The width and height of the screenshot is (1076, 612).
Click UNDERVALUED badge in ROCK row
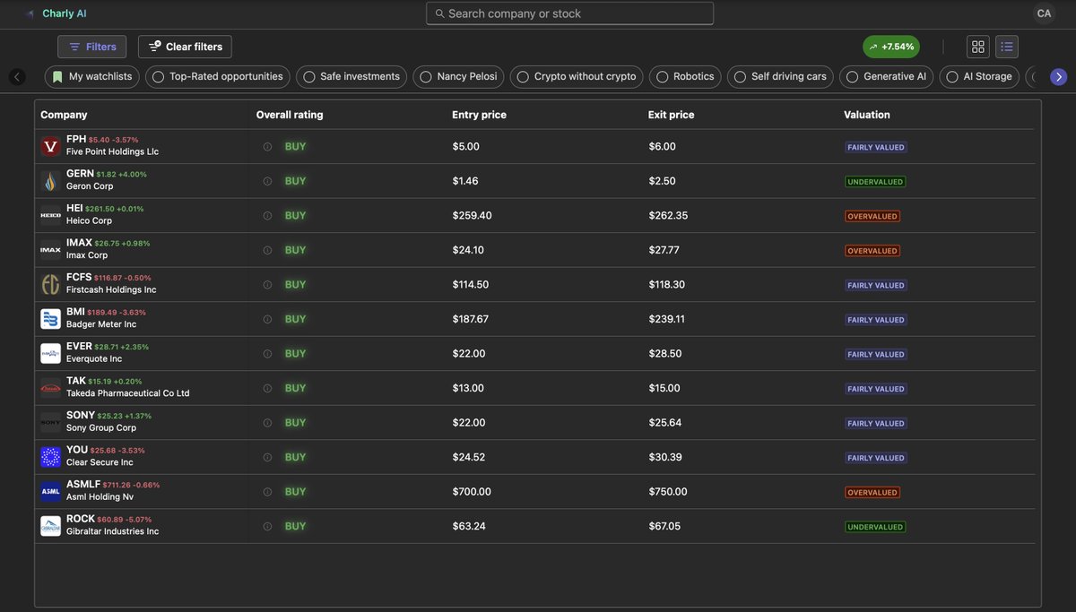tap(875, 527)
